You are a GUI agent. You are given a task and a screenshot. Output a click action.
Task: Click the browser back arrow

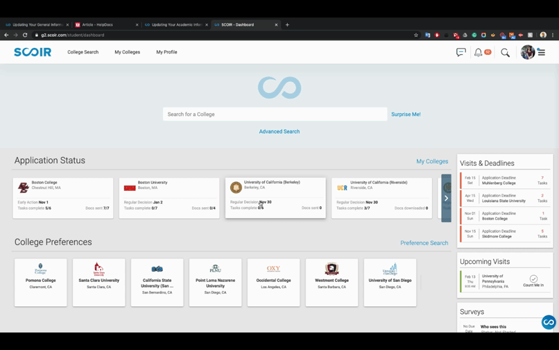click(x=6, y=35)
